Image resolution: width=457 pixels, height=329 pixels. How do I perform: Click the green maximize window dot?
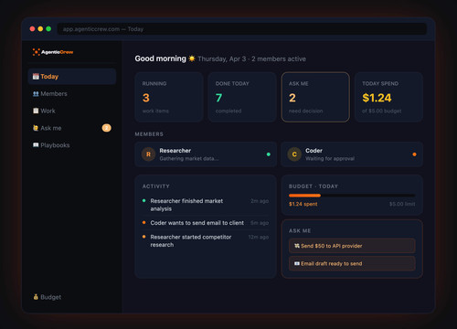click(x=48, y=29)
